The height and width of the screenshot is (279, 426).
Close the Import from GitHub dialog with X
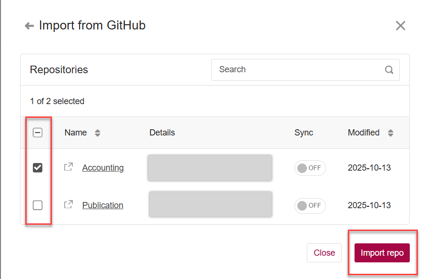point(400,26)
